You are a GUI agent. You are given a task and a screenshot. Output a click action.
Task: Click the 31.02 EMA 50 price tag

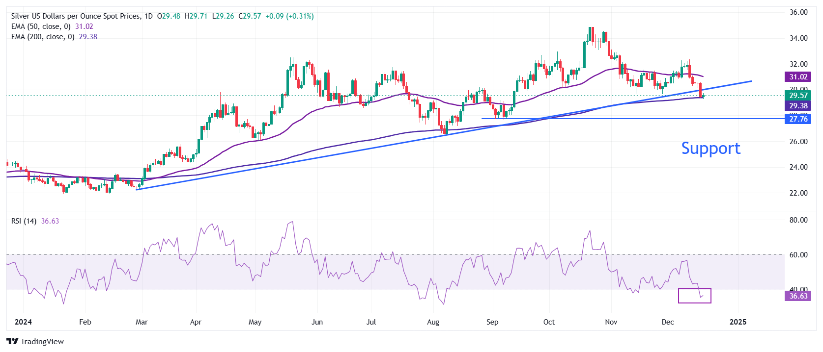click(x=798, y=77)
